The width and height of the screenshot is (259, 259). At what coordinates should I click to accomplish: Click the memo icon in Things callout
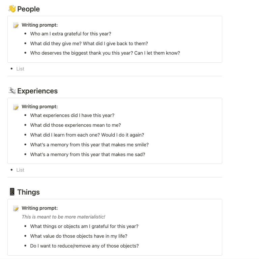(x=16, y=208)
